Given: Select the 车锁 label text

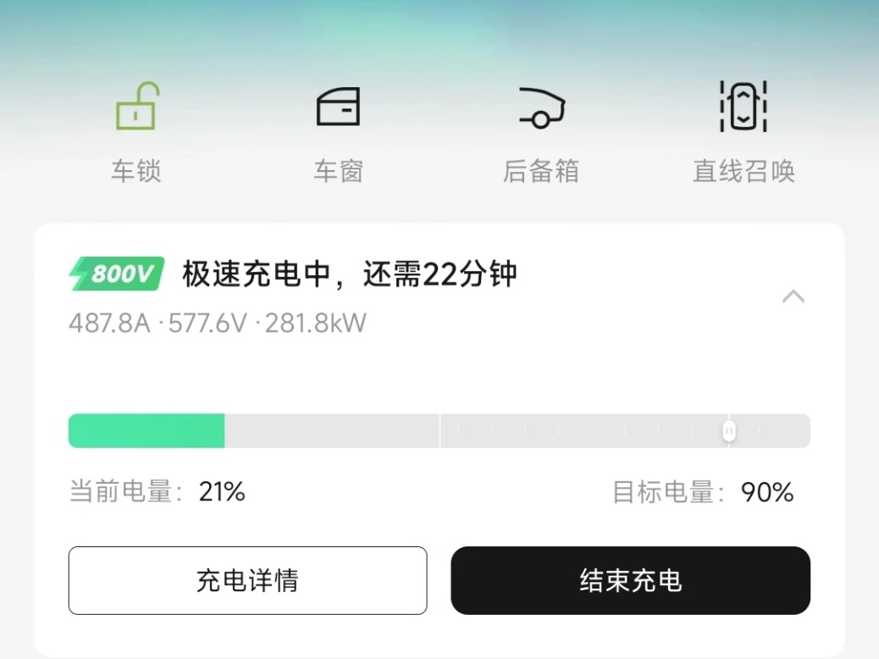Looking at the screenshot, I should pos(136,171).
